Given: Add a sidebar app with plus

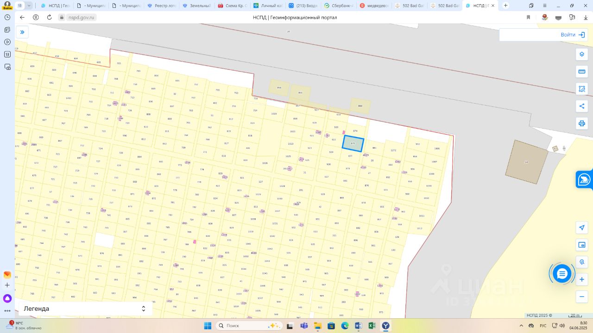Looking at the screenshot, I should click(x=7, y=285).
